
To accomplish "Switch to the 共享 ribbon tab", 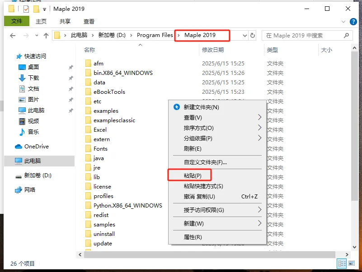I will (65, 22).
